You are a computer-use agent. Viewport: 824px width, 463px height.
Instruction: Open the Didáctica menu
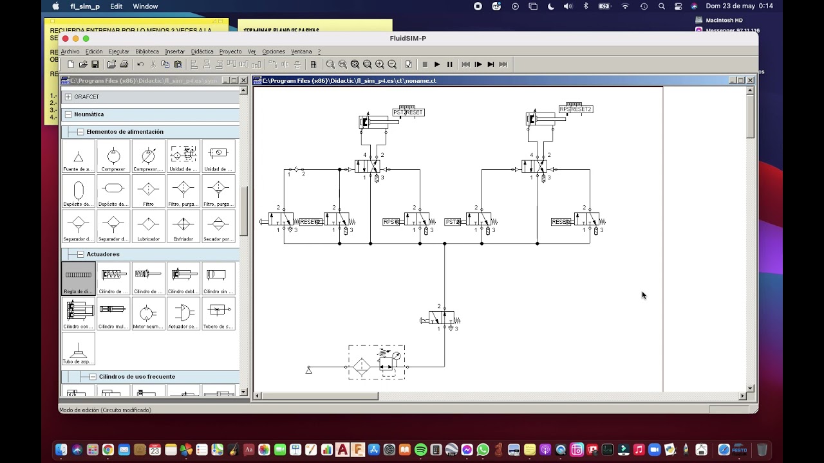pyautogui.click(x=202, y=51)
